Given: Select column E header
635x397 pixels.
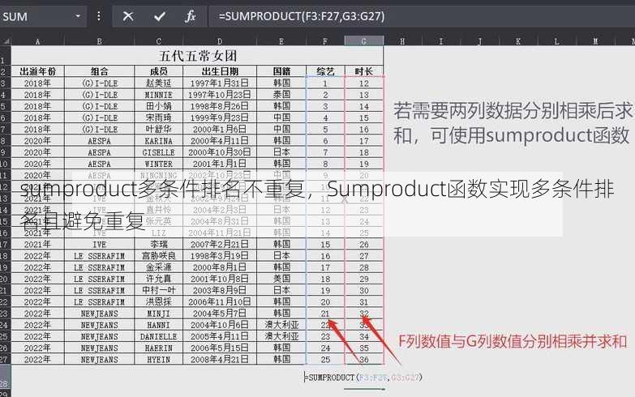Looking at the screenshot, I should pos(281,41).
